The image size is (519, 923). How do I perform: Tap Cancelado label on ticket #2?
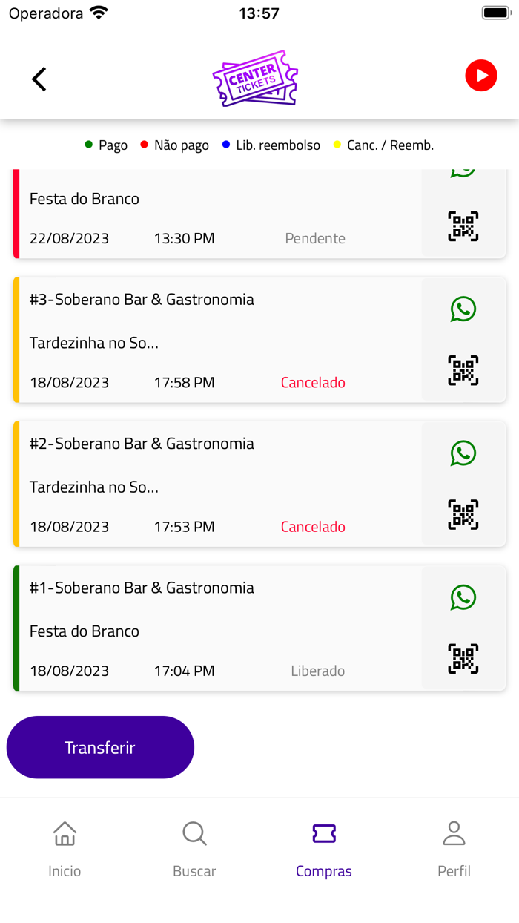click(x=313, y=526)
